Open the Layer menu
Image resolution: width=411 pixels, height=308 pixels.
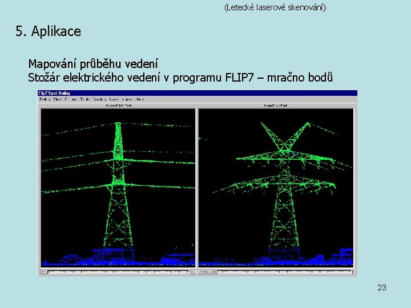click(x=114, y=99)
